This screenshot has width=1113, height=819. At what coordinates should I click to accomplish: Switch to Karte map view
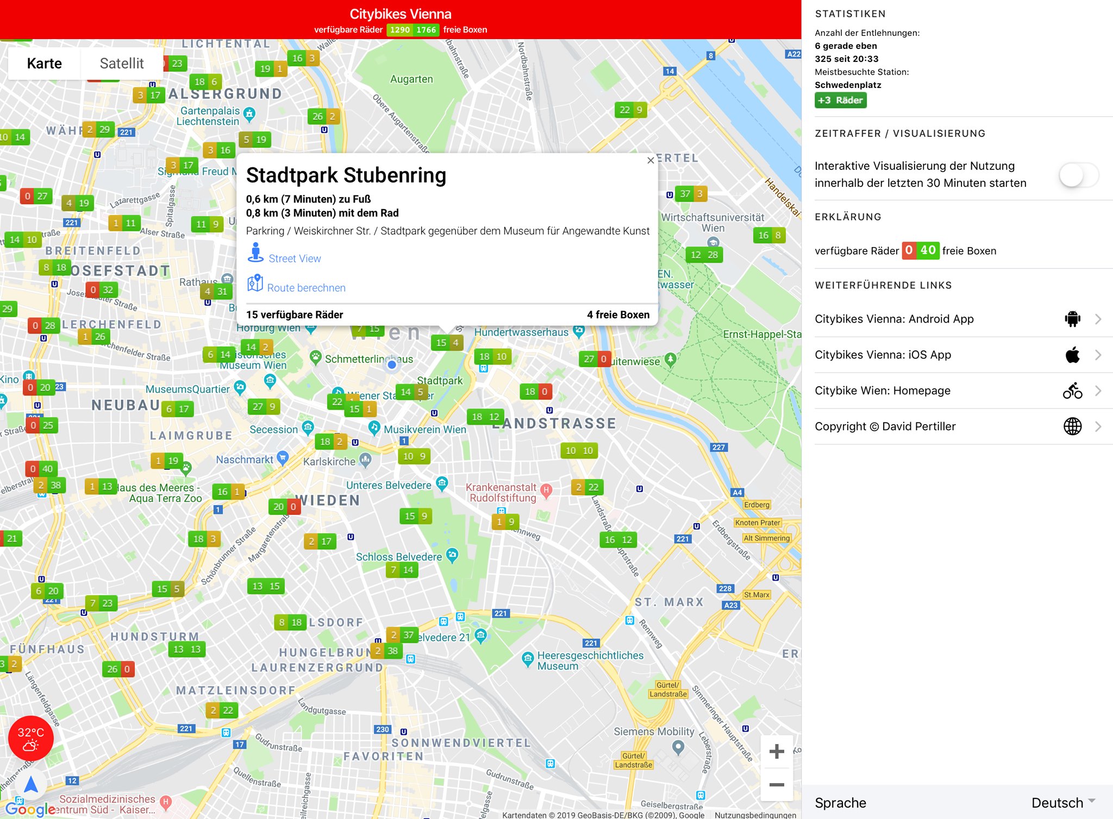(x=45, y=64)
